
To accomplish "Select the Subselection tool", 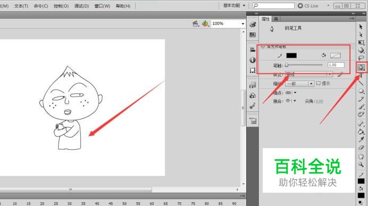I will click(361, 35).
